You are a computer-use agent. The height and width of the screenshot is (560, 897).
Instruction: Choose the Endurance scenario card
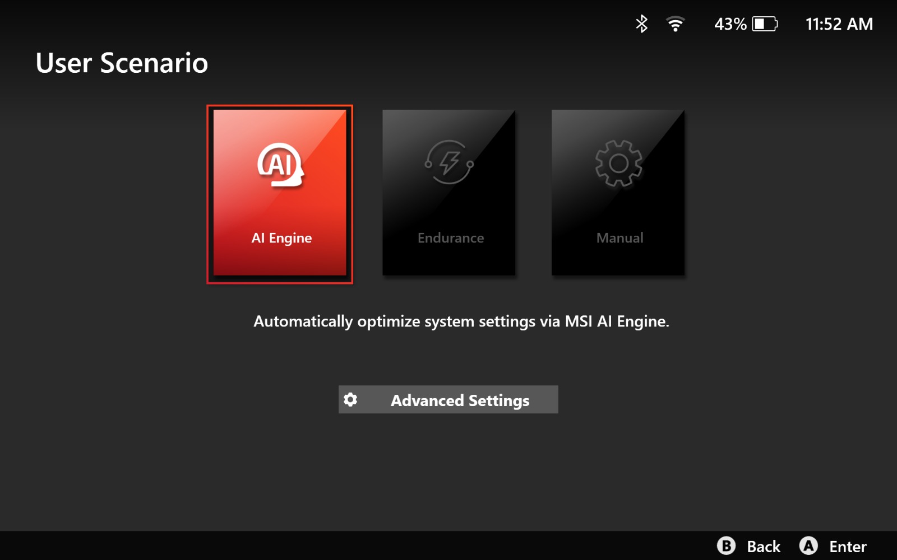(449, 193)
